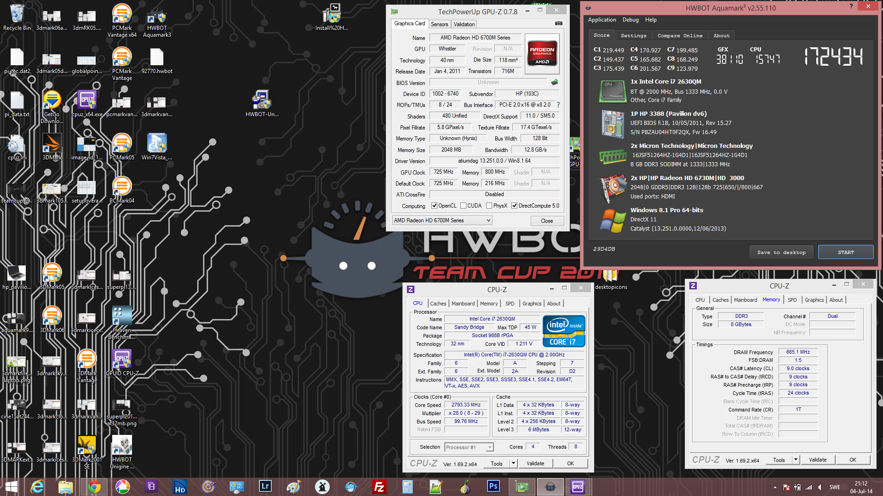Click the taskbar clock showing 21:12

coord(861,487)
